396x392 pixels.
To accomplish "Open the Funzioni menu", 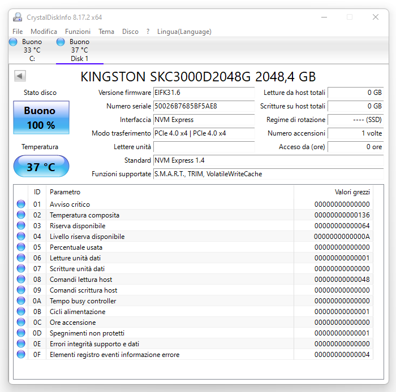I will click(x=78, y=32).
